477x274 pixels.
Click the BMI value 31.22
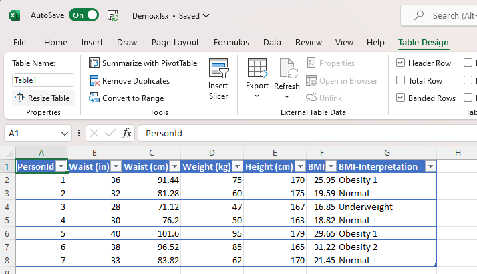coord(321,247)
